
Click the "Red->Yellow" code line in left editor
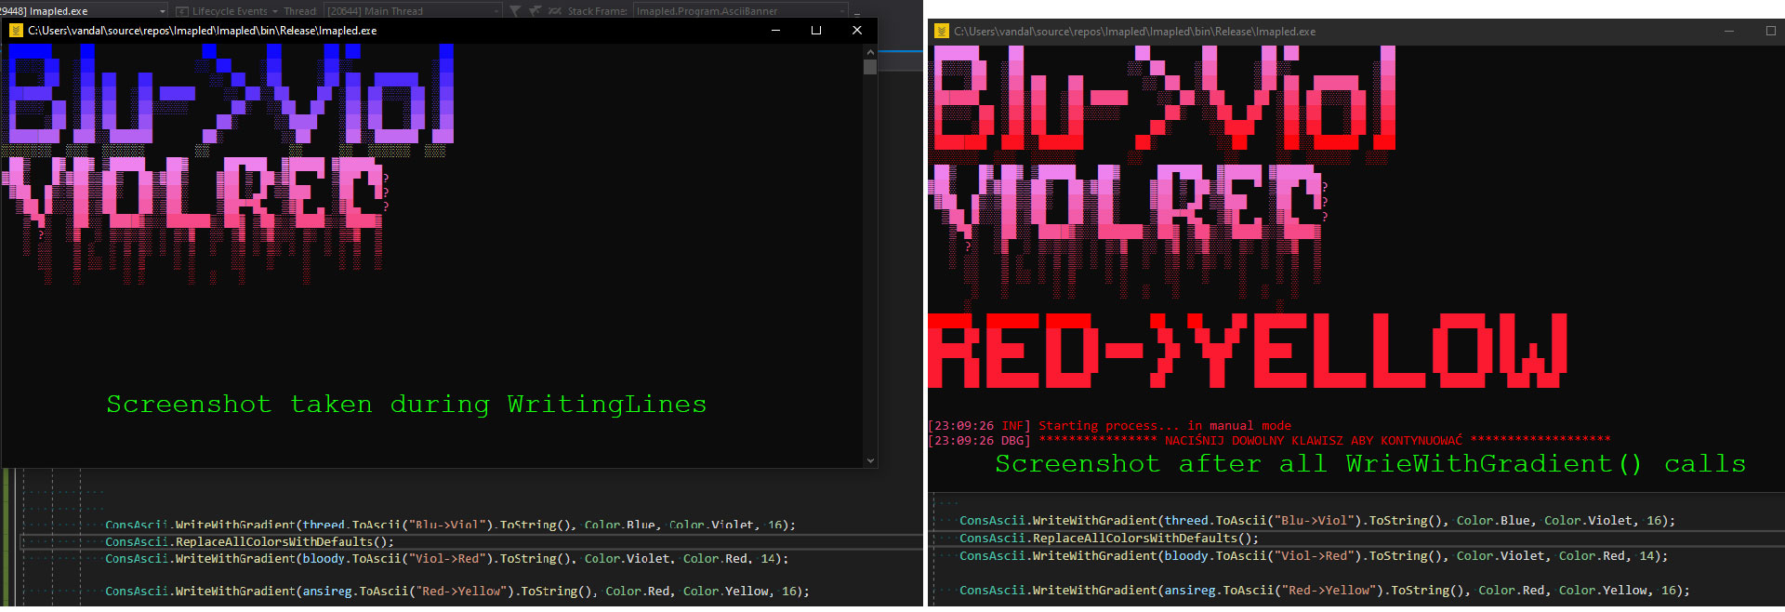(457, 592)
